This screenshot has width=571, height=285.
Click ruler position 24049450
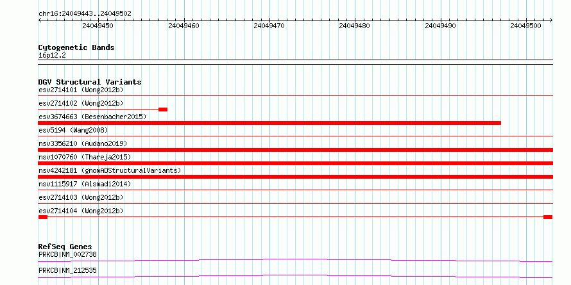coord(98,26)
